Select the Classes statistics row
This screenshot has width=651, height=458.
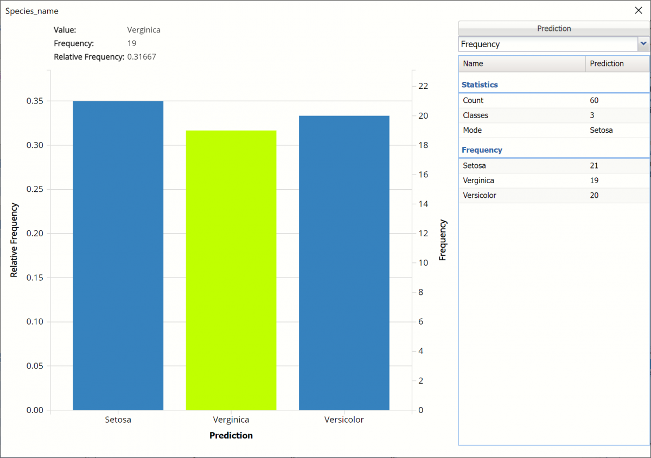pos(553,115)
